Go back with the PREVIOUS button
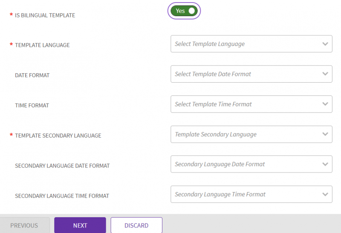Viewport: 341px width, 233px height. point(24,225)
